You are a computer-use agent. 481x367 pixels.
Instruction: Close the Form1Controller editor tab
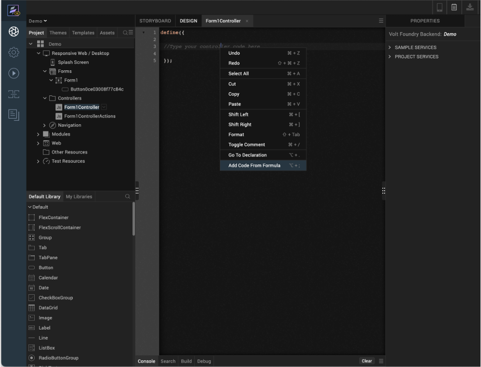coord(247,21)
